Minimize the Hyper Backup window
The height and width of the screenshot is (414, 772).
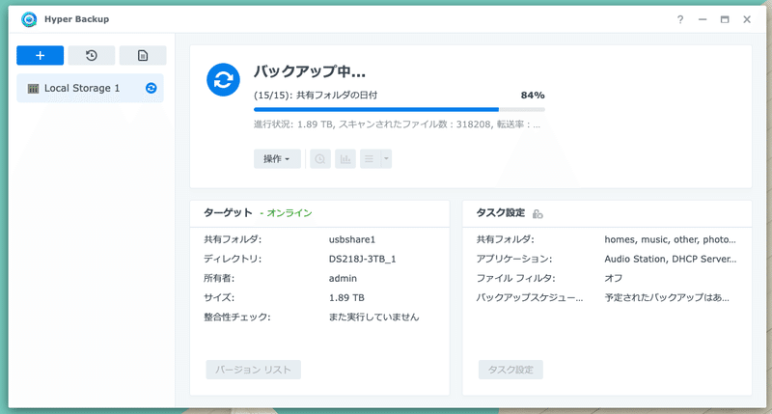click(703, 19)
